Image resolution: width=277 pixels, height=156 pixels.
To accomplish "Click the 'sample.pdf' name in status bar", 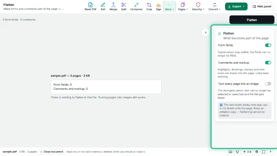I will tap(10, 152).
